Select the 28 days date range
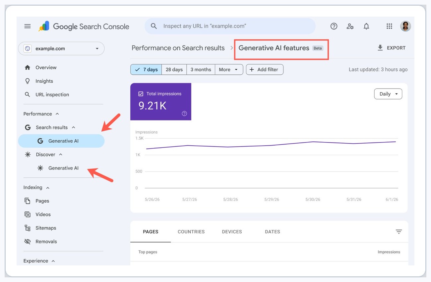 [x=174, y=69]
